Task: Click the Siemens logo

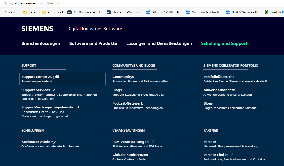Action: click(x=37, y=29)
